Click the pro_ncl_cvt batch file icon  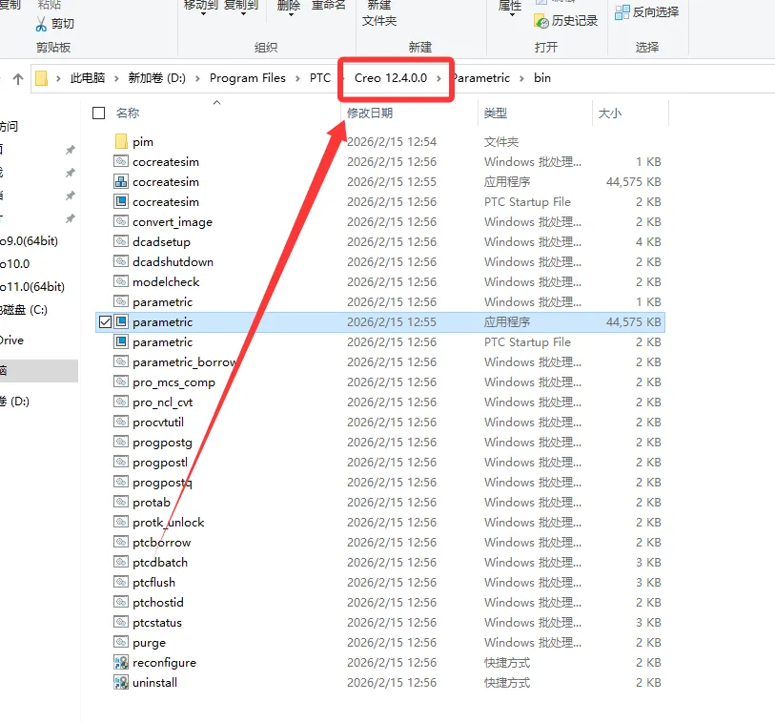point(121,402)
